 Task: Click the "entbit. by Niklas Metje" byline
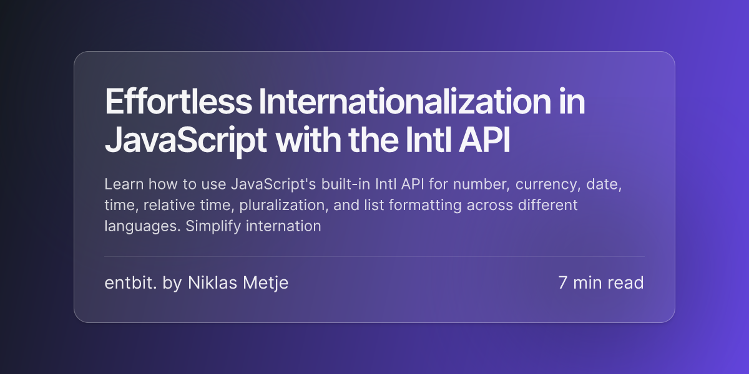coord(197,283)
